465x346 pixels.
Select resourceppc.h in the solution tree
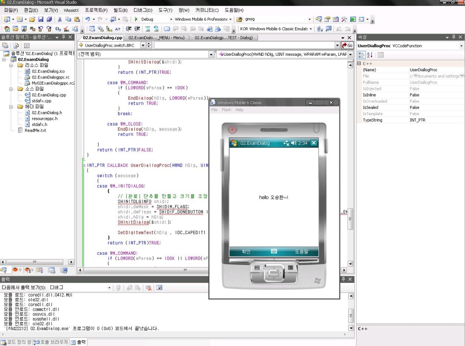45,118
